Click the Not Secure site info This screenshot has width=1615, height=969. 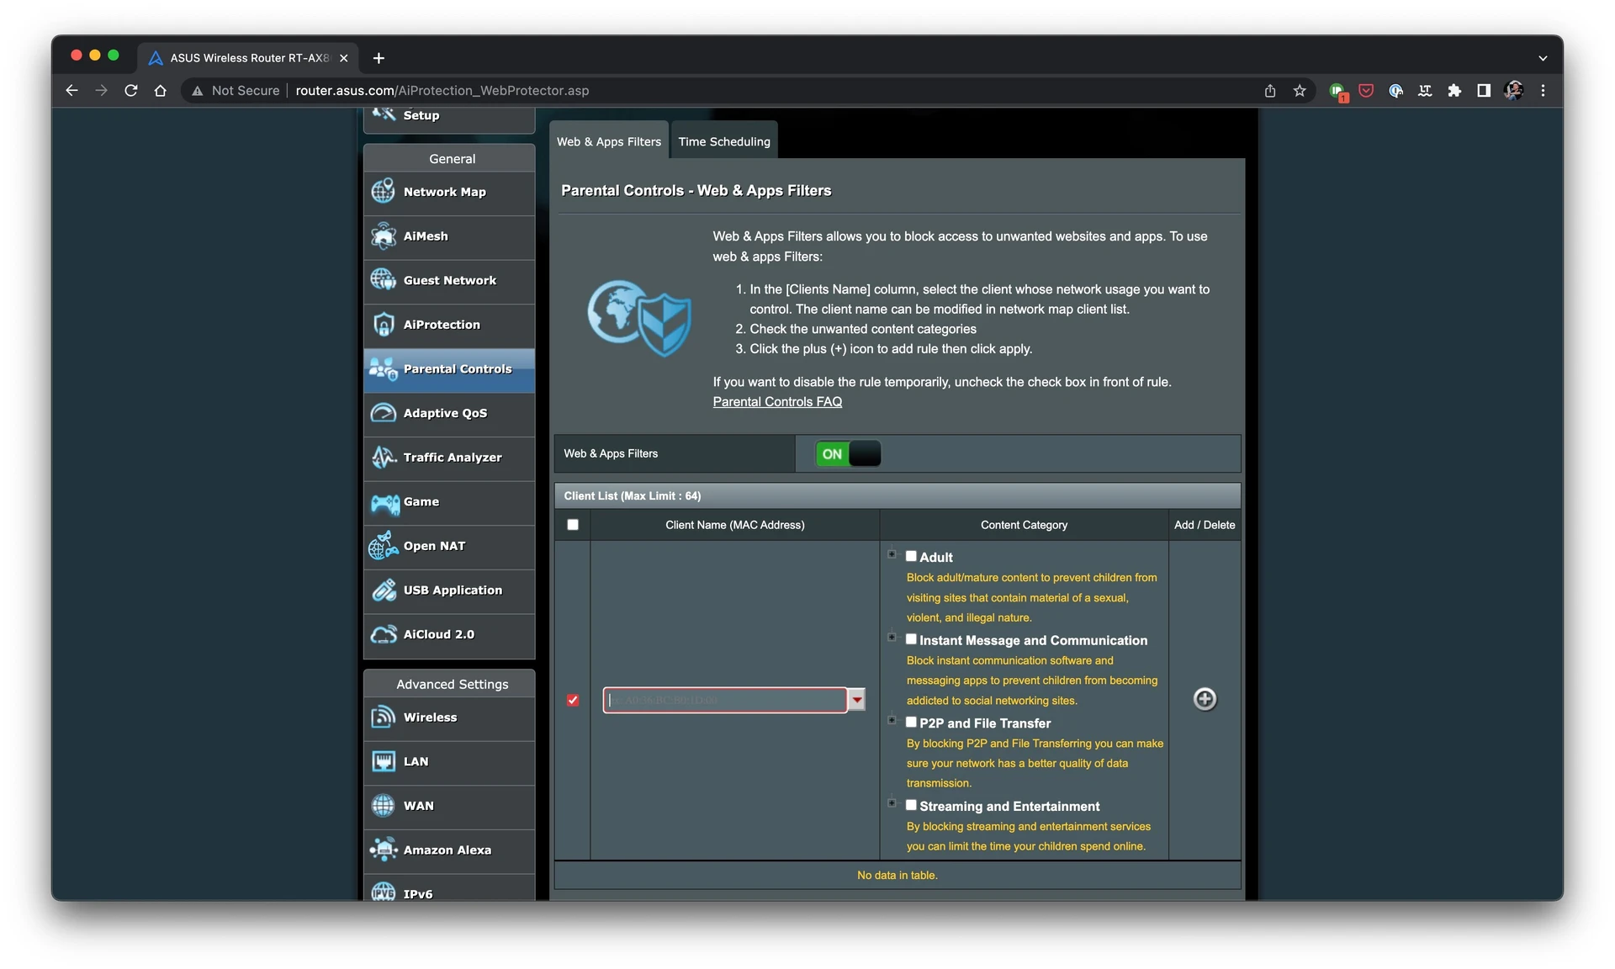pyautogui.click(x=236, y=91)
